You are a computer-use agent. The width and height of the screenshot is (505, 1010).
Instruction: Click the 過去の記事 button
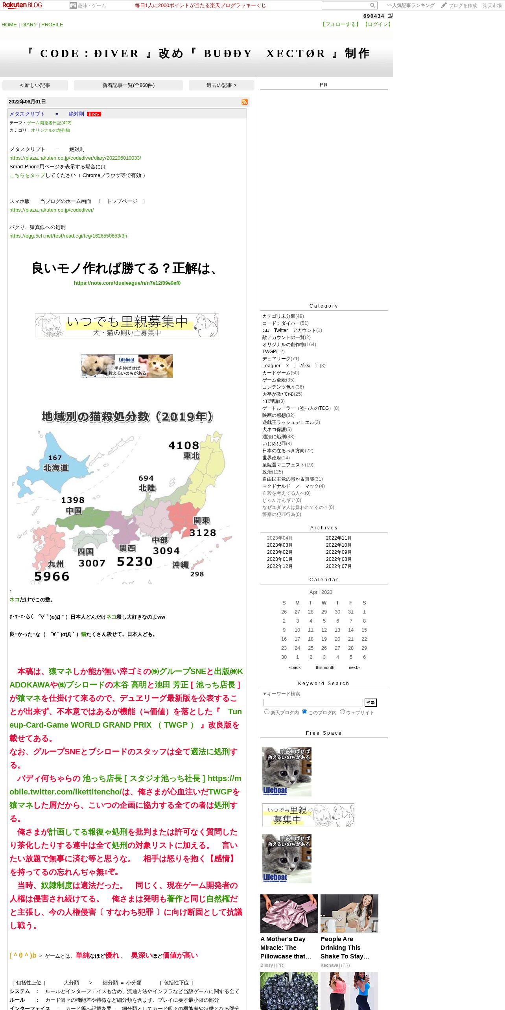221,85
